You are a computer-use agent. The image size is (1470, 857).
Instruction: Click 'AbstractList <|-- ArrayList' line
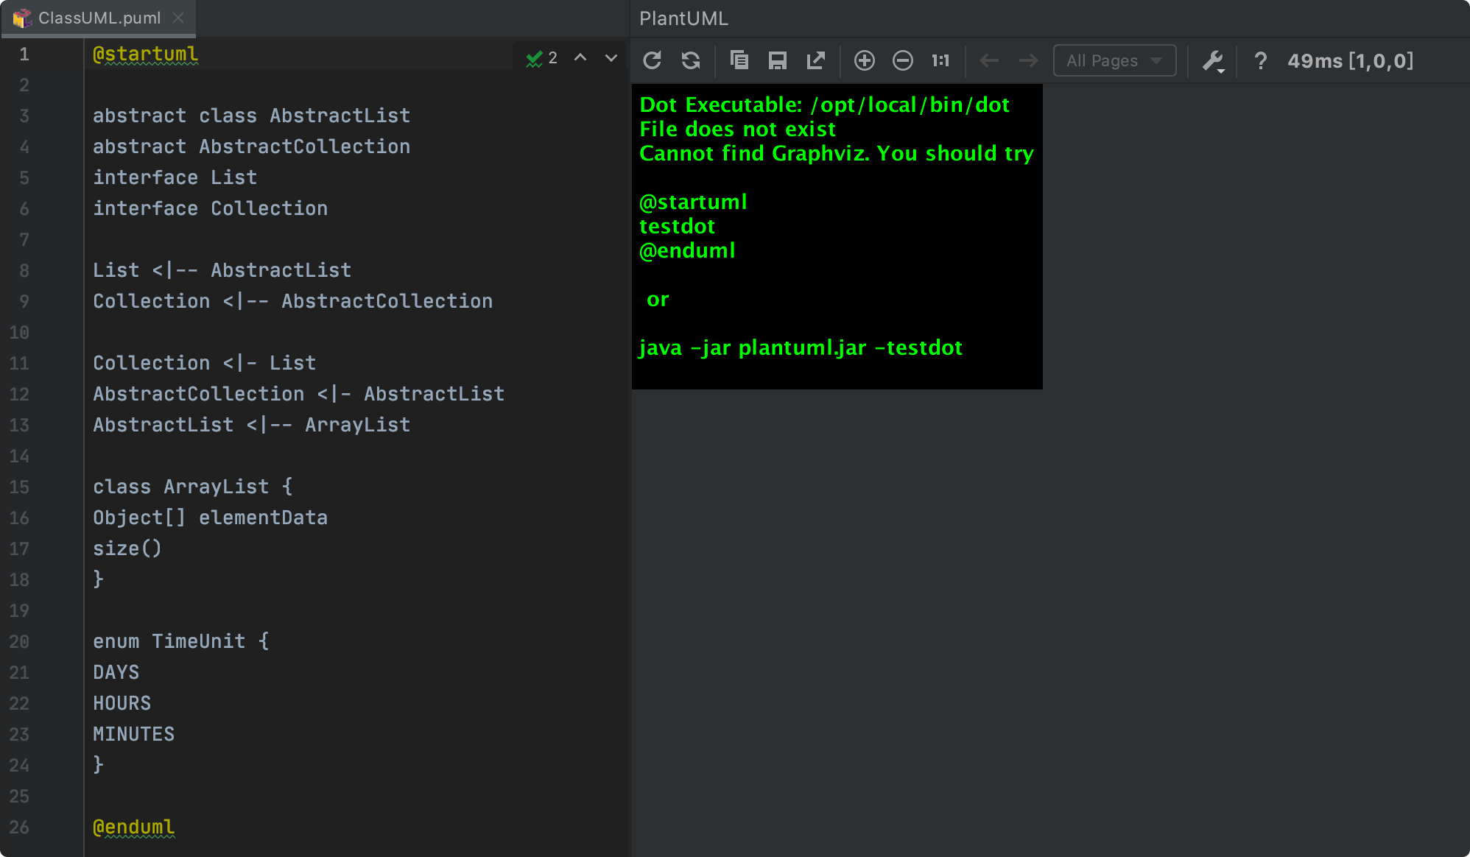click(251, 425)
